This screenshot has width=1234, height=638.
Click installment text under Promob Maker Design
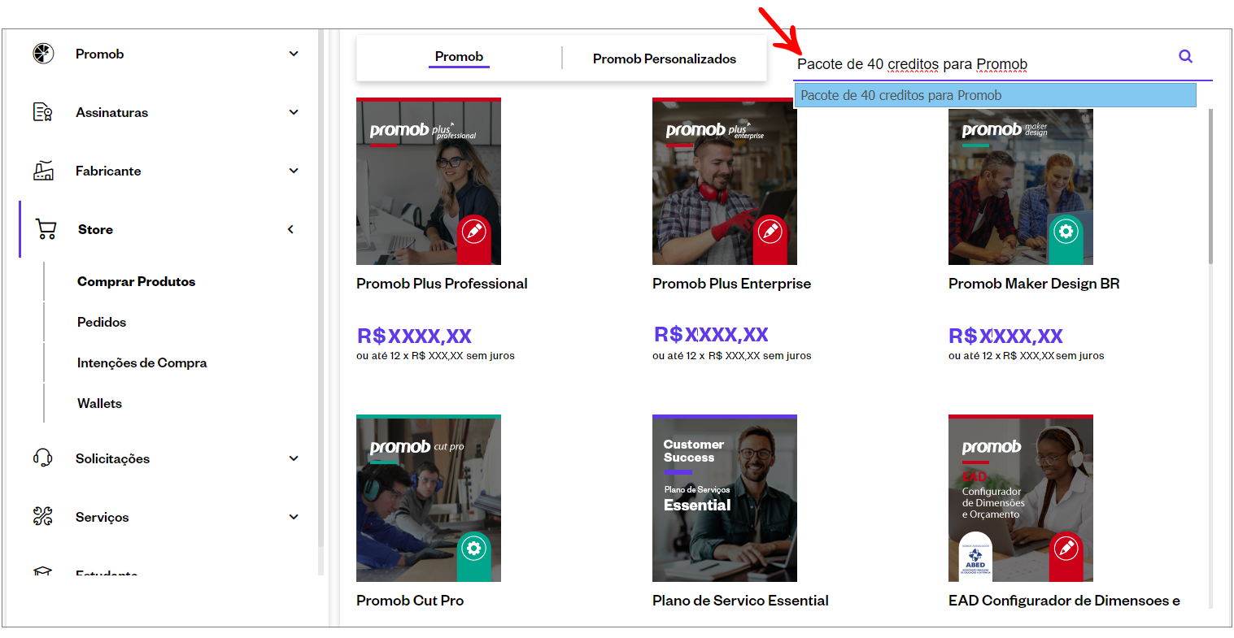click(1027, 356)
